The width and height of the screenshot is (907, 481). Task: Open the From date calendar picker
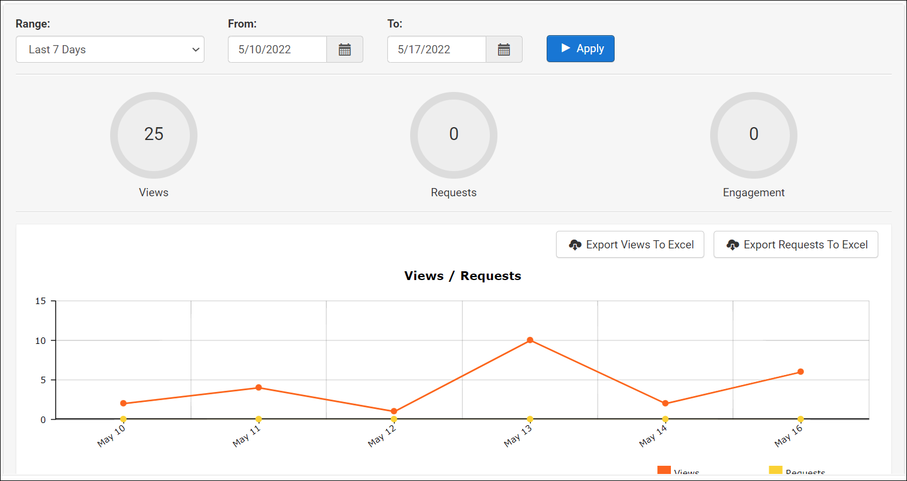coord(345,49)
